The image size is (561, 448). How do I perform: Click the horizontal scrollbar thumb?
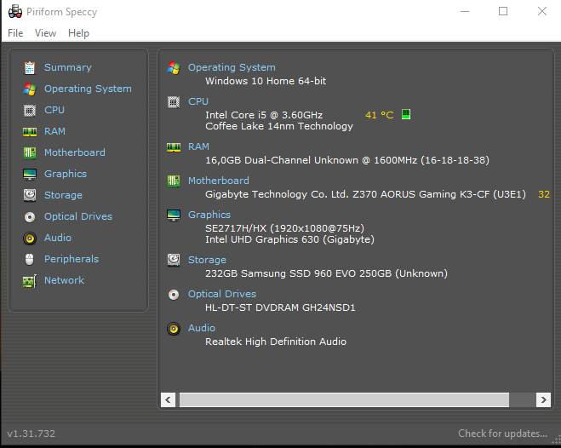(x=344, y=399)
